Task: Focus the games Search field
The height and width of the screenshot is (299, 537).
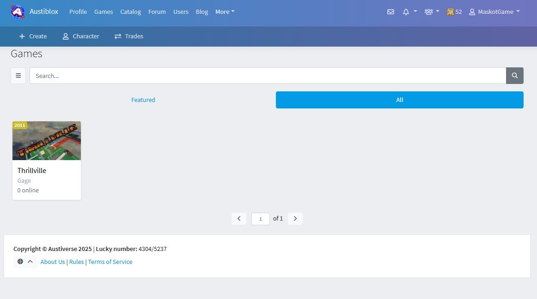Action: (x=268, y=76)
